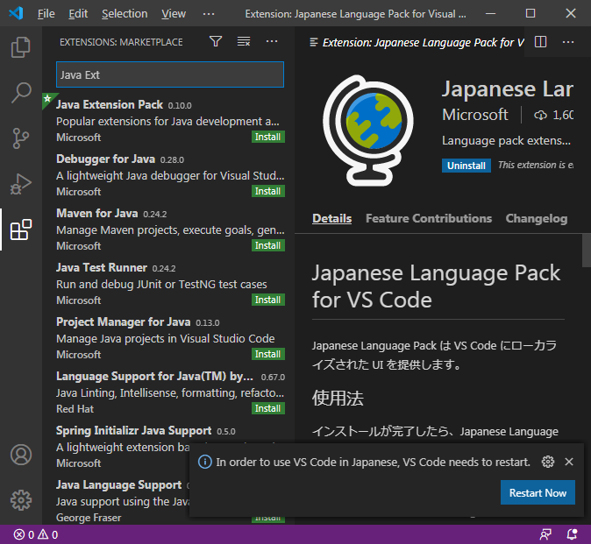Open Run and Debug view icon
This screenshot has height=544, width=591.
pyautogui.click(x=21, y=184)
